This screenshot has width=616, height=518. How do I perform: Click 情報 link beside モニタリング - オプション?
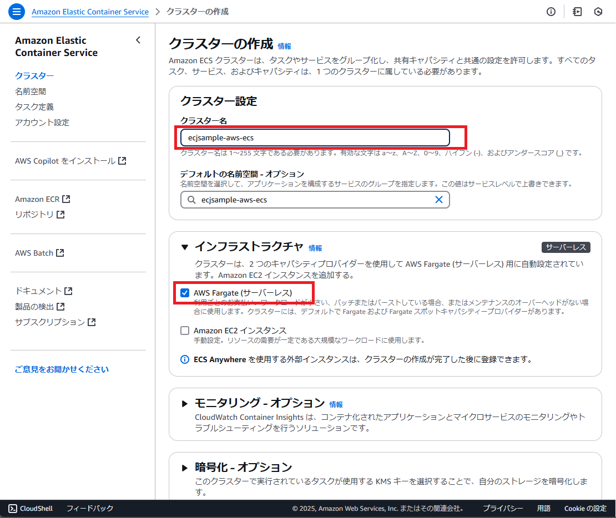coord(336,404)
